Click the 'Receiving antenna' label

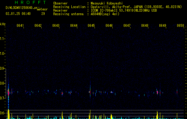(68, 14)
